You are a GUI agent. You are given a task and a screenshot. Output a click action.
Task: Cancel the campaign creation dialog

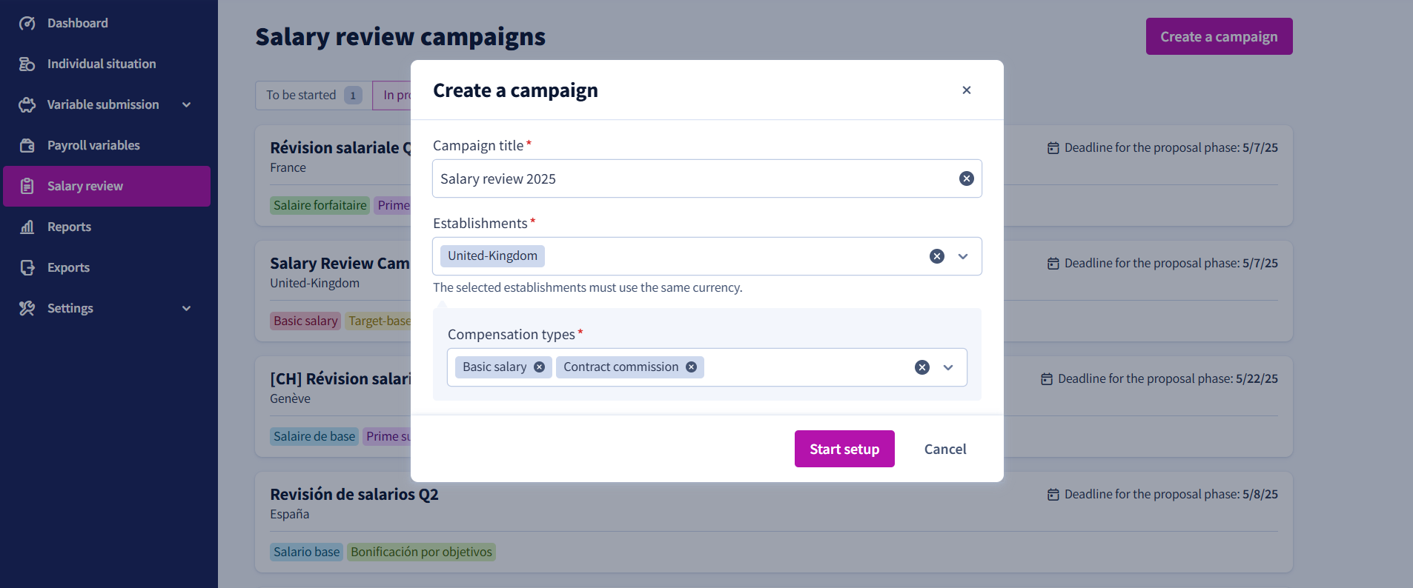click(x=945, y=449)
